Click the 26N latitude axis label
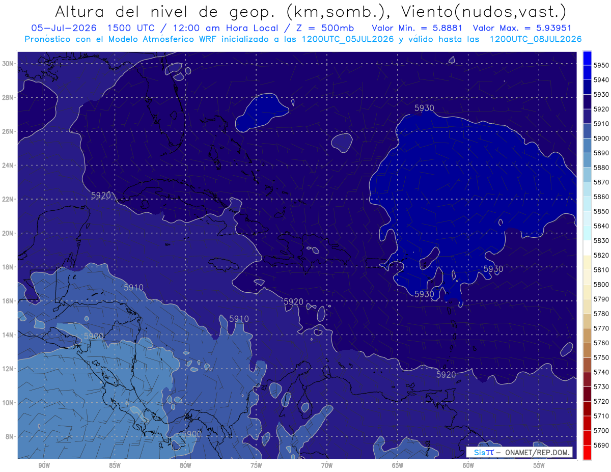The width and height of the screenshot is (611, 472). pos(9,131)
